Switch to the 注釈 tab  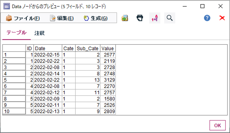tap(39, 33)
